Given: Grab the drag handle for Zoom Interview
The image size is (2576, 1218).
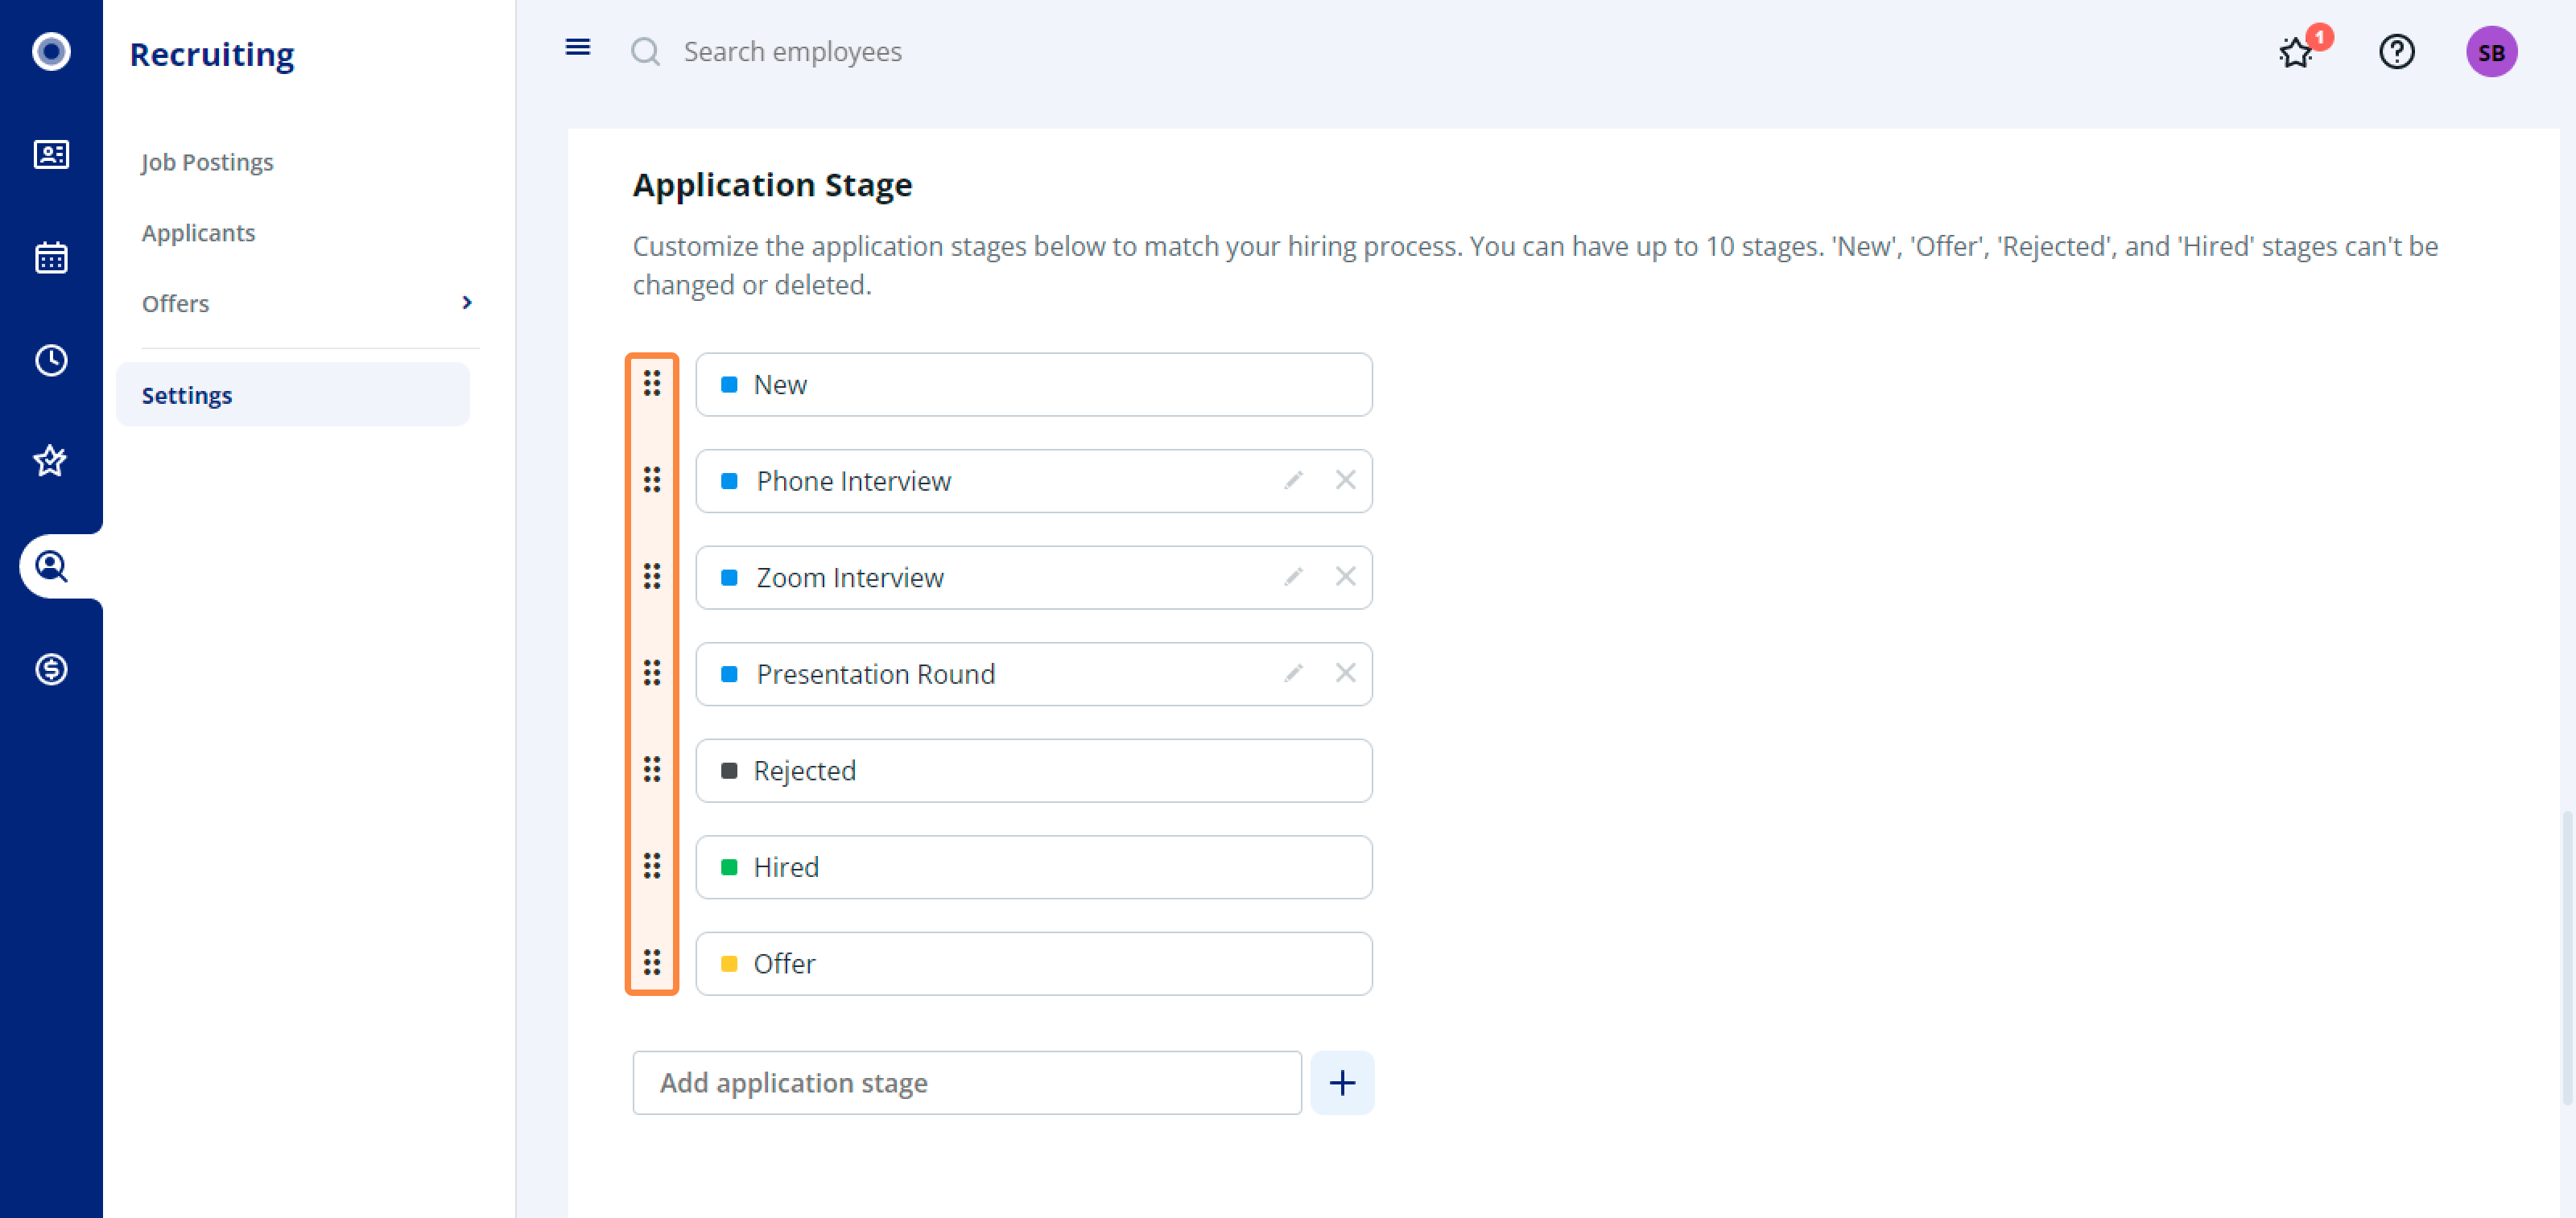Looking at the screenshot, I should 652,577.
